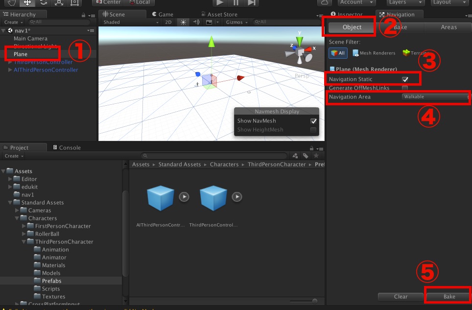Switch to the Game tab

tap(163, 14)
